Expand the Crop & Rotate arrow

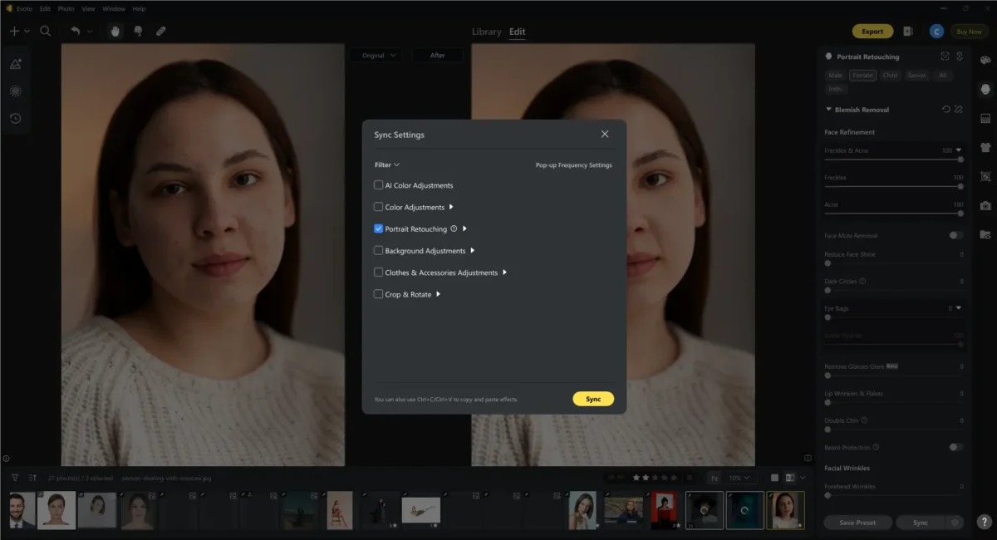(x=438, y=294)
